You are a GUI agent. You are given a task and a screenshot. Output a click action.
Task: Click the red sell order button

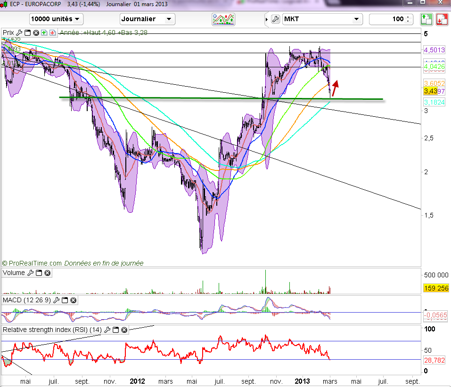442,19
